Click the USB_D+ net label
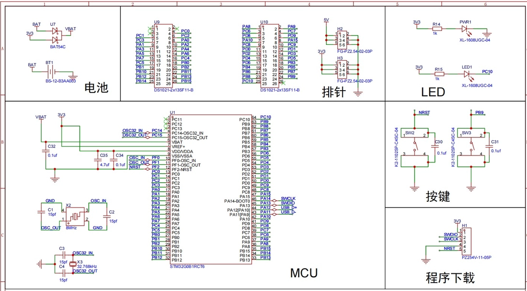The height and width of the screenshot is (291, 527). coord(289,208)
